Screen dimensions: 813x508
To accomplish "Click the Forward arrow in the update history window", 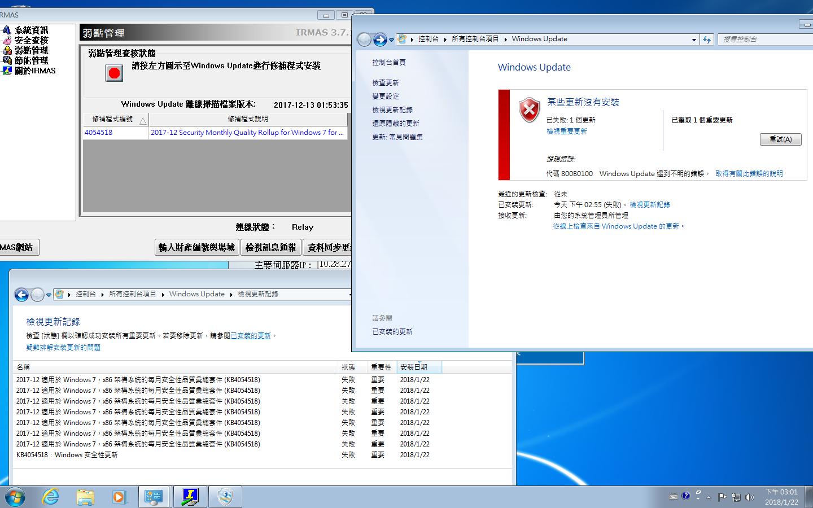I will pyautogui.click(x=37, y=295).
